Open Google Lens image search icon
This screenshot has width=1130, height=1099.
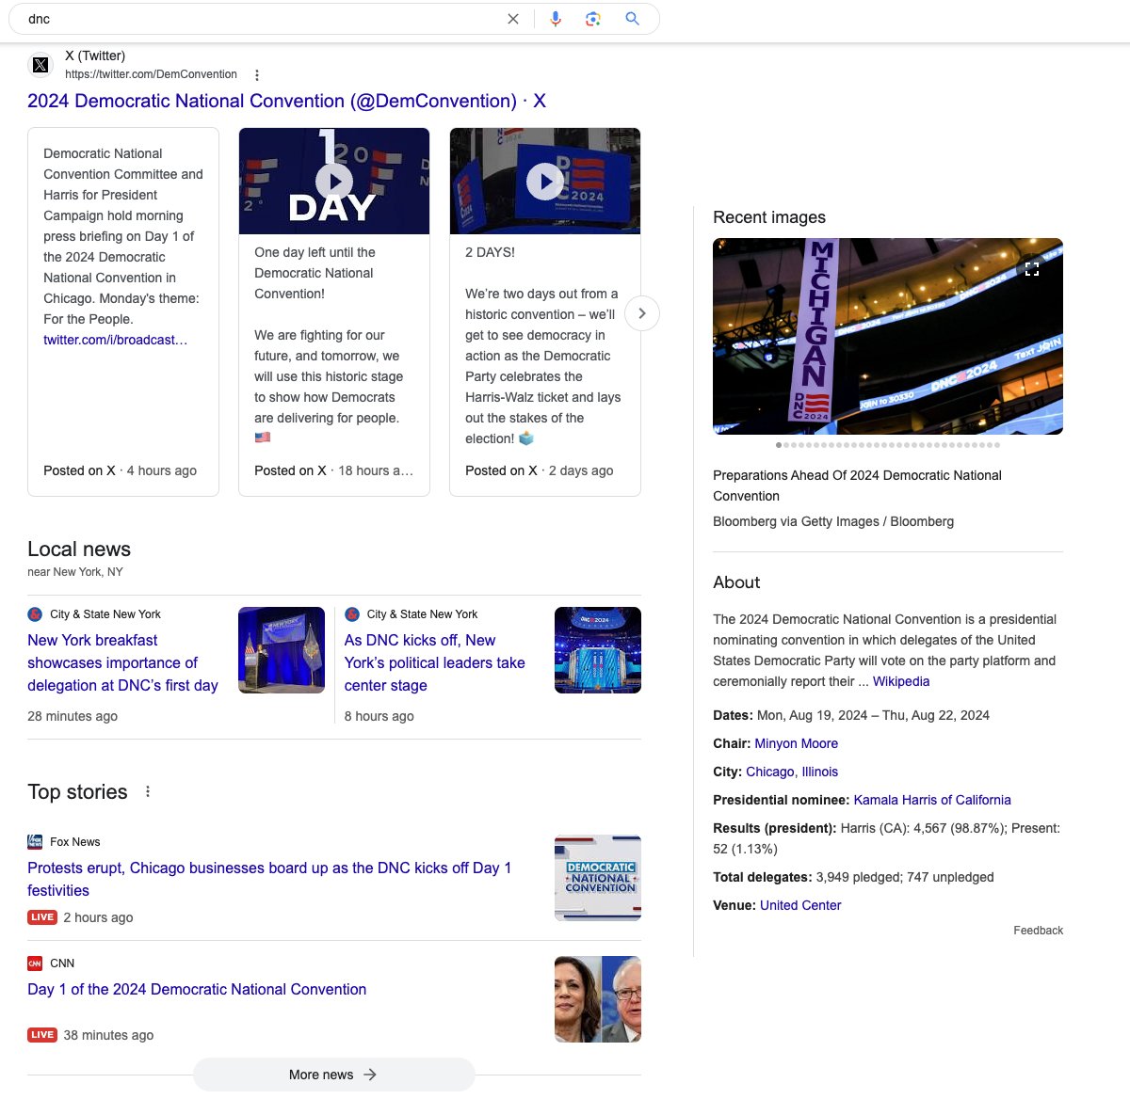(x=593, y=19)
